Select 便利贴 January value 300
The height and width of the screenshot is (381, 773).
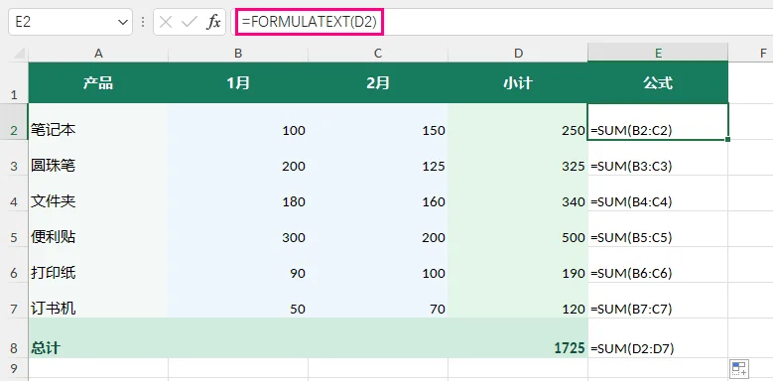238,229
